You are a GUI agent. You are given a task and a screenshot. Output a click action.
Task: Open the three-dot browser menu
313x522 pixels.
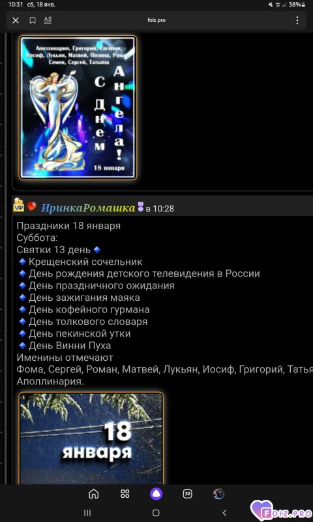pyautogui.click(x=297, y=21)
